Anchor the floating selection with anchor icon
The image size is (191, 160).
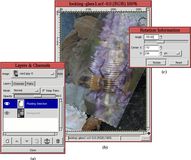47,141
